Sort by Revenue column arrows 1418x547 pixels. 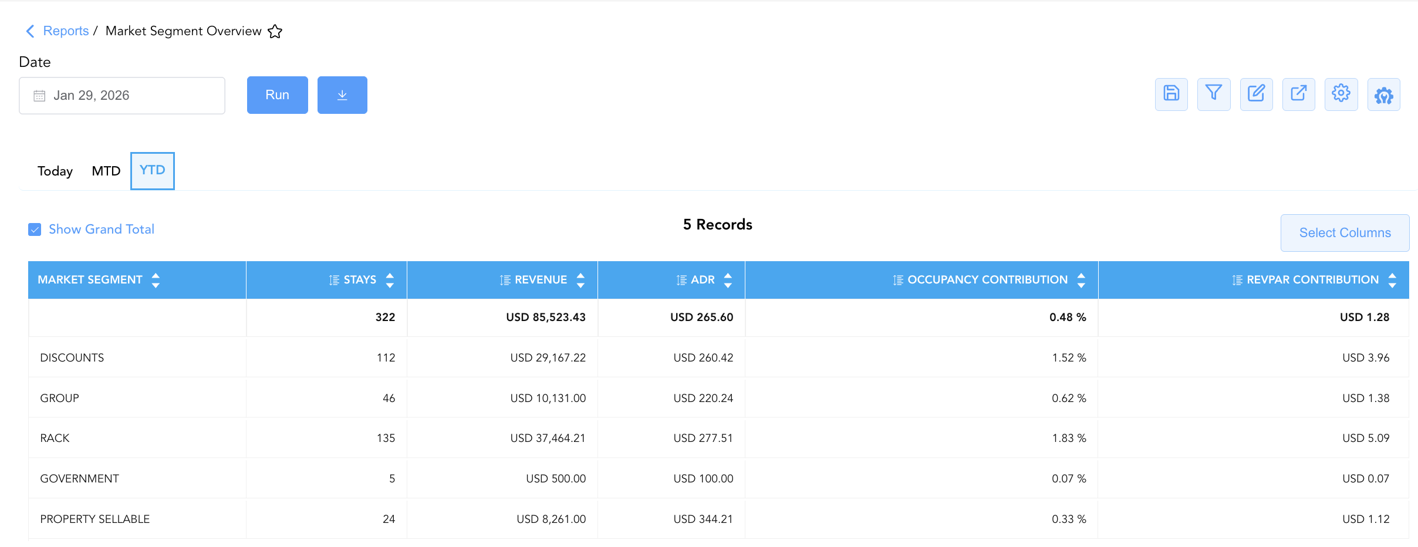click(x=580, y=281)
